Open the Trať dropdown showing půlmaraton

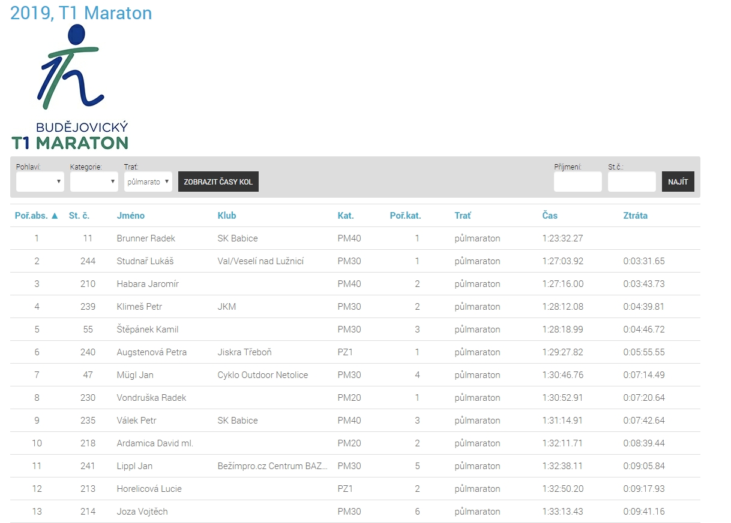point(148,182)
